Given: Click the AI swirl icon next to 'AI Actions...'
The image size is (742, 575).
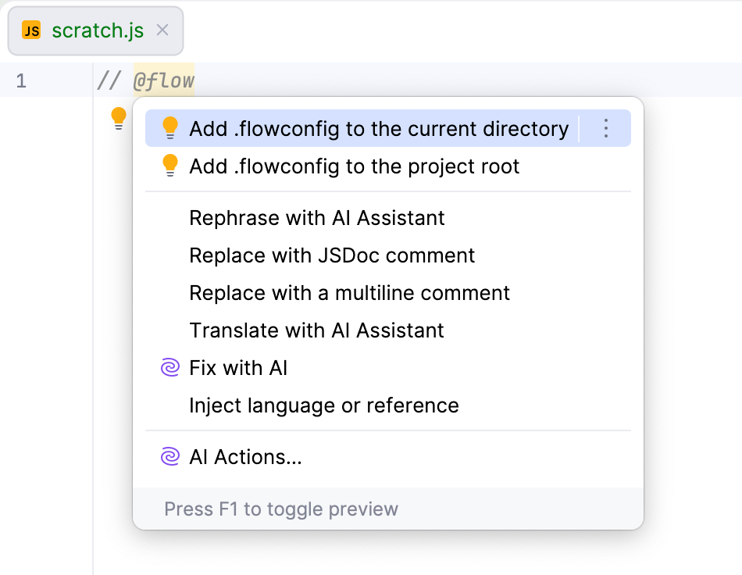Looking at the screenshot, I should (x=169, y=457).
